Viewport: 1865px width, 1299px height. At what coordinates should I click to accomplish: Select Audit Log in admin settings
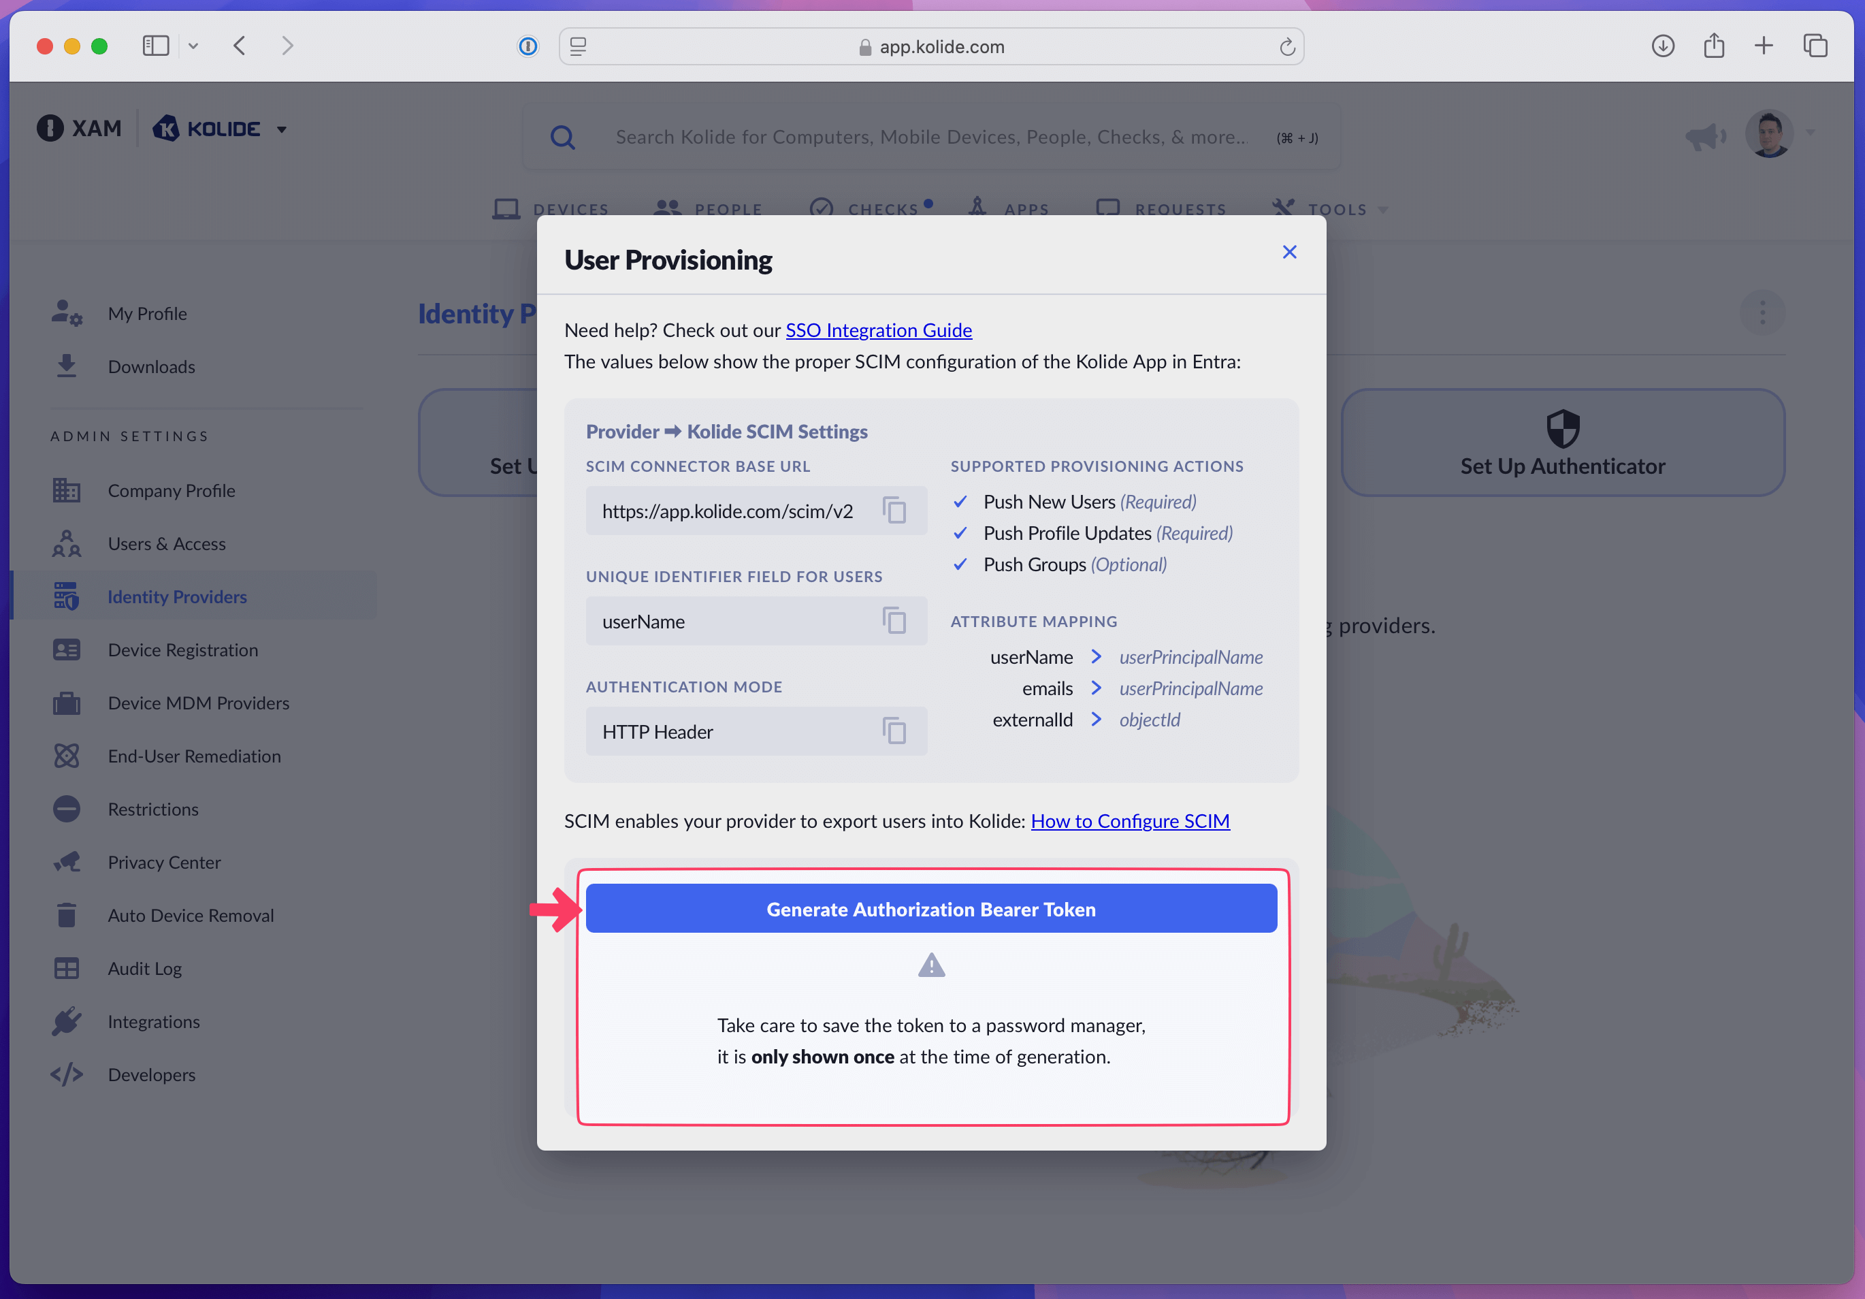coord(144,968)
